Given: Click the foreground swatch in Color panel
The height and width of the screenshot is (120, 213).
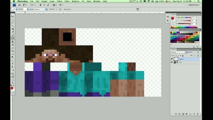Looking at the screenshot, I should 172,18.
